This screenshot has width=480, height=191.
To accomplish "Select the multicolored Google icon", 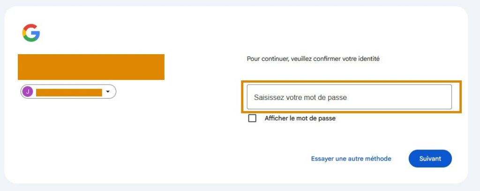I will pyautogui.click(x=31, y=33).
